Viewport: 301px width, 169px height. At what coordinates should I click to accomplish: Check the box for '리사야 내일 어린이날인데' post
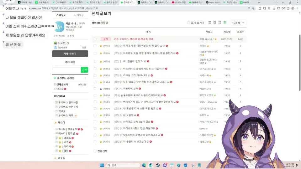click(95, 46)
